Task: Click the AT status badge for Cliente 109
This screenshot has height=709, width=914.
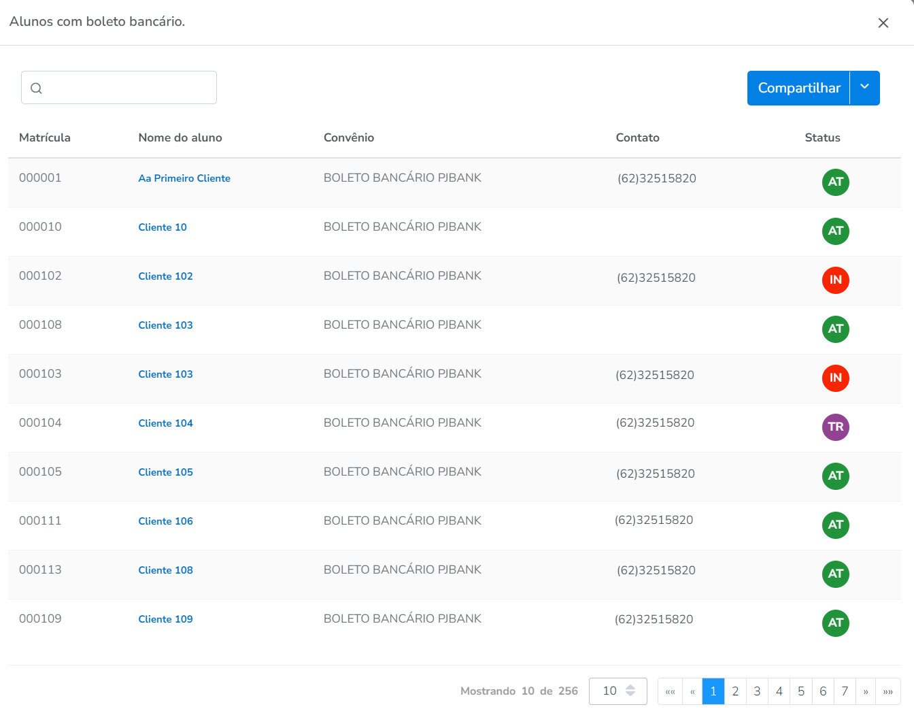Action: pos(835,623)
